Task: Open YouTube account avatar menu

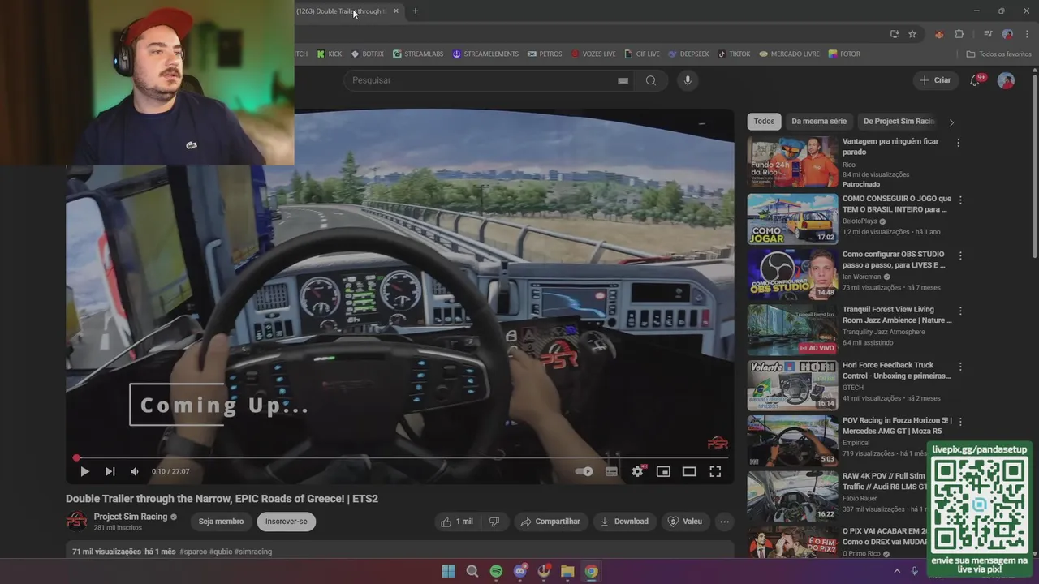Action: pos(1006,80)
